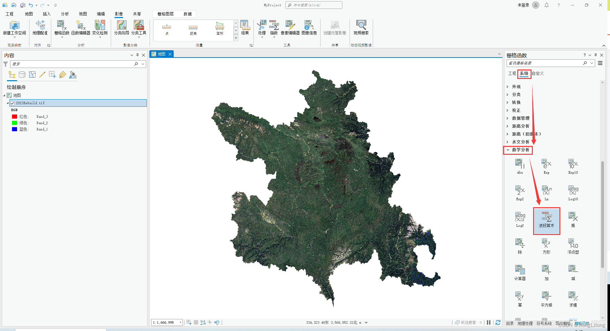
Task: Open the notifications bell icon
Action: [x=546, y=5]
